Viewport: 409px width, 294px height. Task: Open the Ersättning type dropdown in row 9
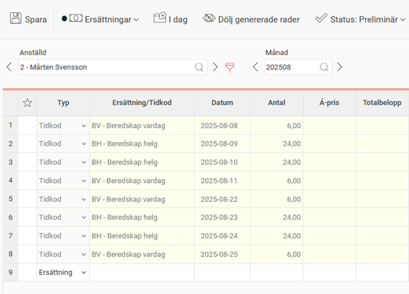(x=84, y=272)
